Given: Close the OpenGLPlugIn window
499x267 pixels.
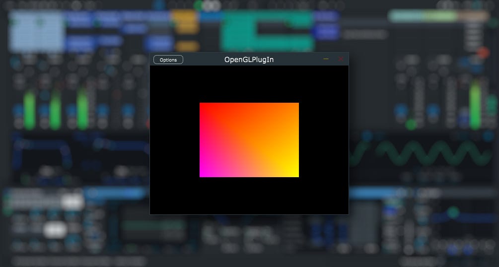Looking at the screenshot, I should point(341,59).
